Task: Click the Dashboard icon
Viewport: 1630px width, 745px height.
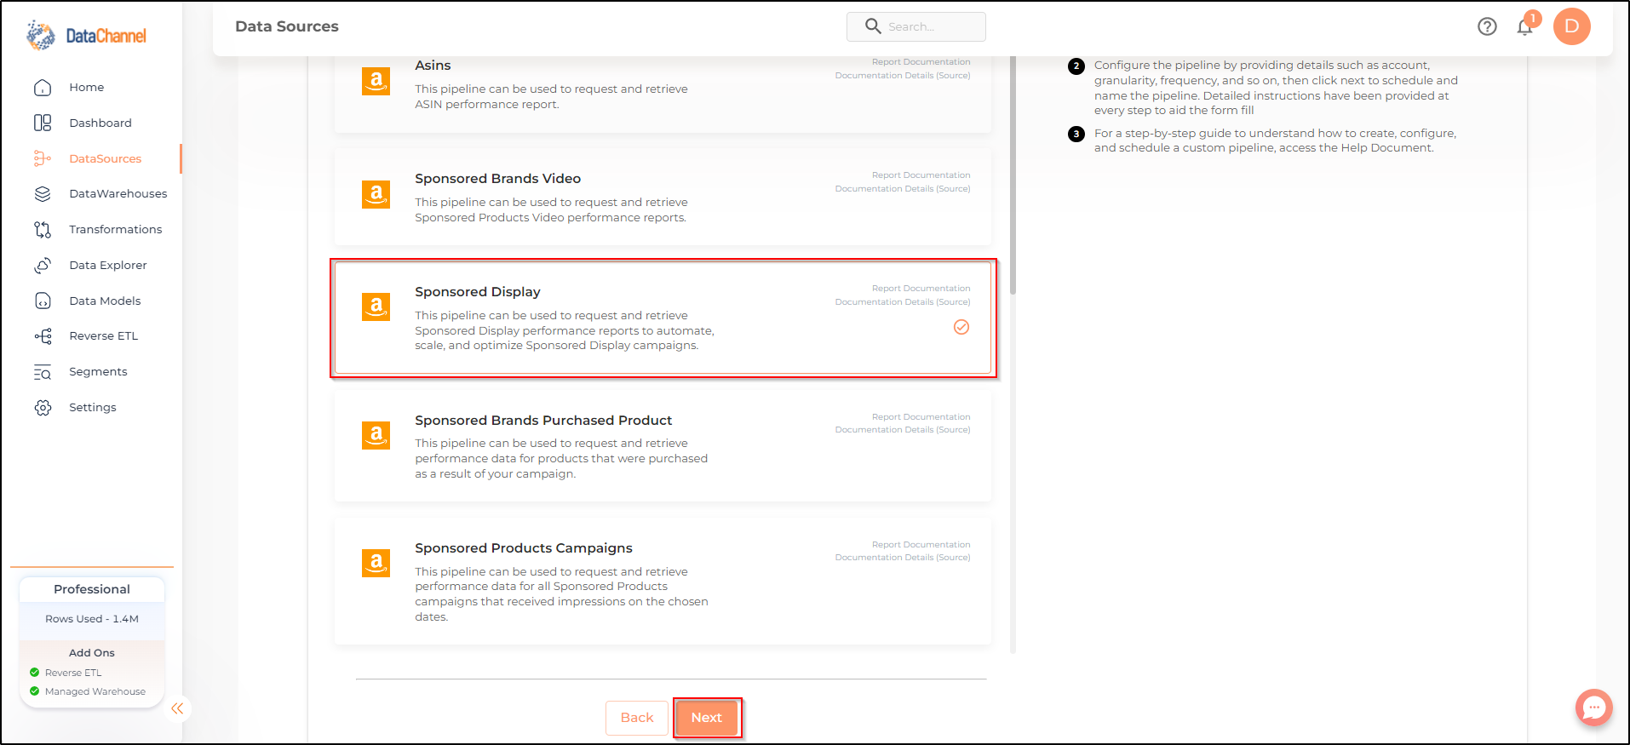Action: click(43, 123)
